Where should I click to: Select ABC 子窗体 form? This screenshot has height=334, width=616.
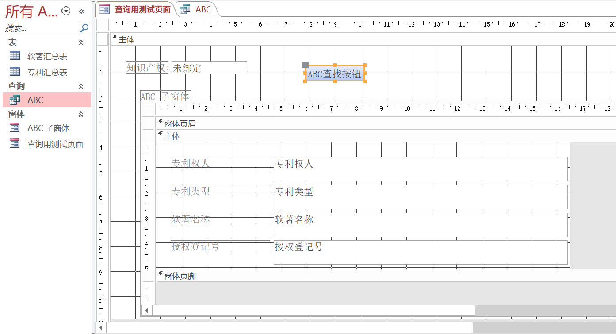click(x=47, y=128)
